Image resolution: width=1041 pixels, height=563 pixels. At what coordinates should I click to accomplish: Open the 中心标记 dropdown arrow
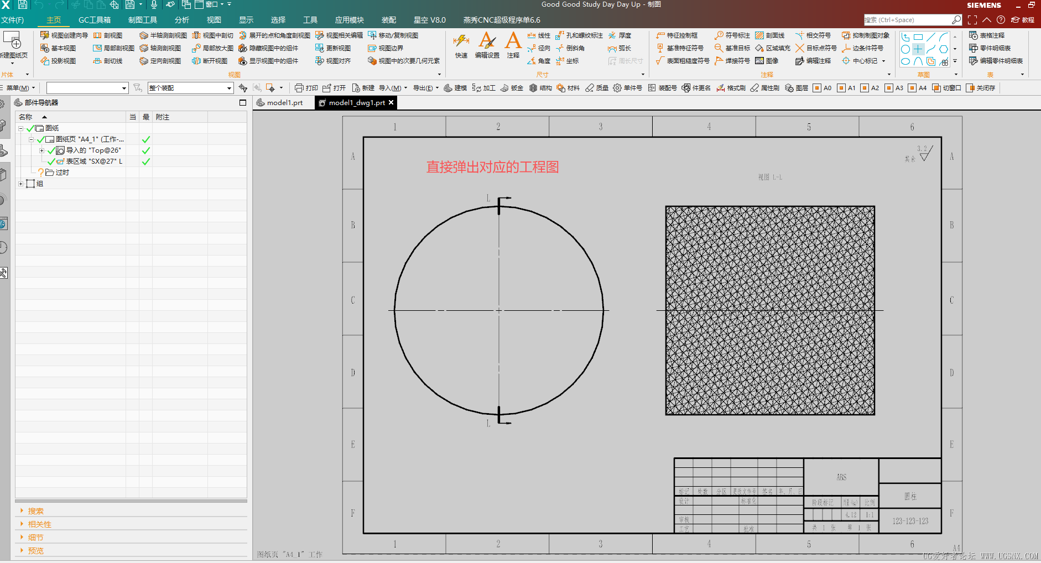[x=883, y=61]
